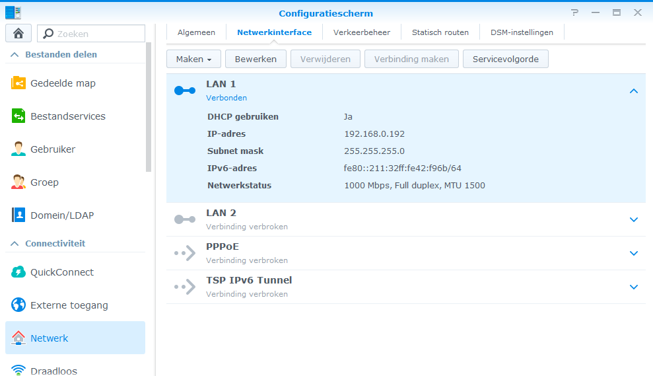Click in the Zoeken search field
The image size is (653, 376).
click(98, 34)
